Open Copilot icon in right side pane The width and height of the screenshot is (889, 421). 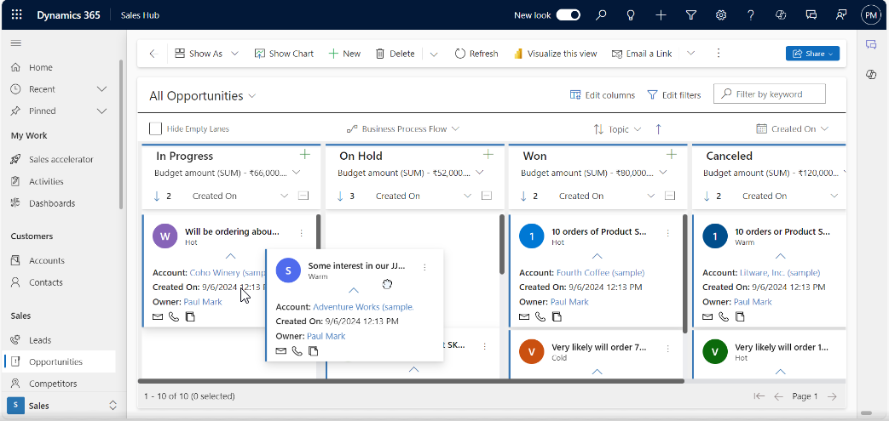871,75
